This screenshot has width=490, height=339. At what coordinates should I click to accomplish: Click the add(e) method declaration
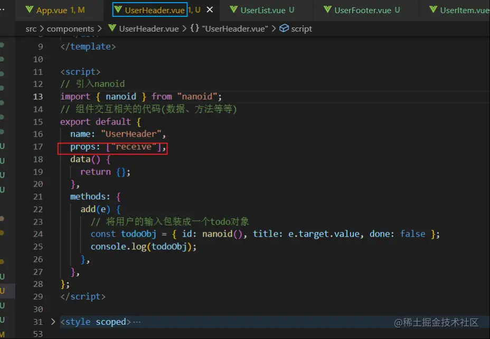(101, 209)
